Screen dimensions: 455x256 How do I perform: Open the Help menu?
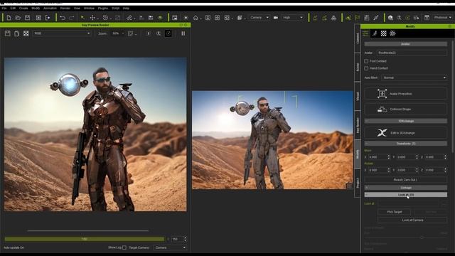coord(126,9)
